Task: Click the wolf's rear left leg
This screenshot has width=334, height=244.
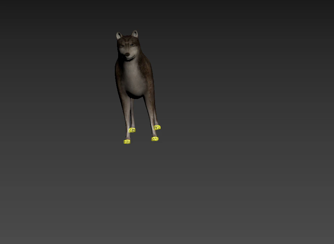Action: (156, 112)
